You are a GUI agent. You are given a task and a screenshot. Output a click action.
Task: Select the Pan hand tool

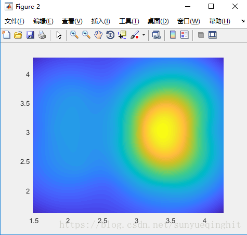[98, 35]
